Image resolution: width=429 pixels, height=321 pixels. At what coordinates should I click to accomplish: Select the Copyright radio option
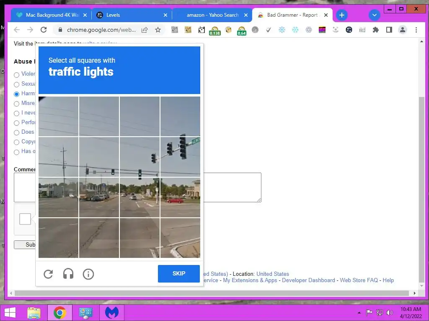point(16,142)
